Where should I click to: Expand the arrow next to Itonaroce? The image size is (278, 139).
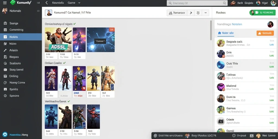(191, 13)
